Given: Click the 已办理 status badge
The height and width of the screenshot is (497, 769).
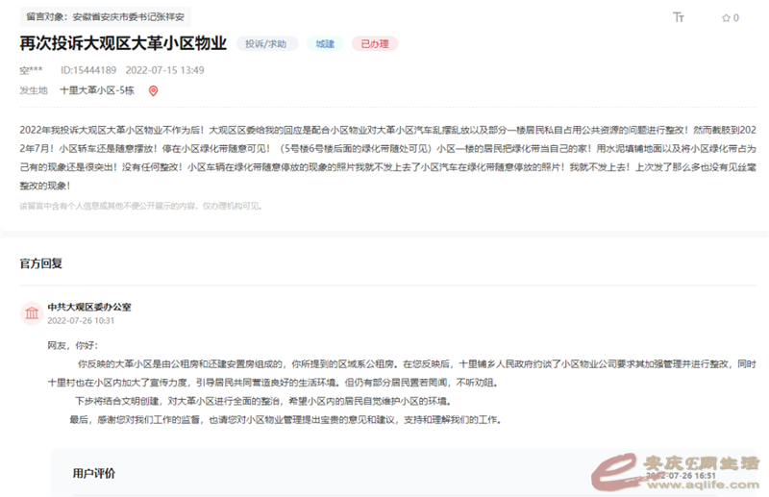Looking at the screenshot, I should coord(374,44).
